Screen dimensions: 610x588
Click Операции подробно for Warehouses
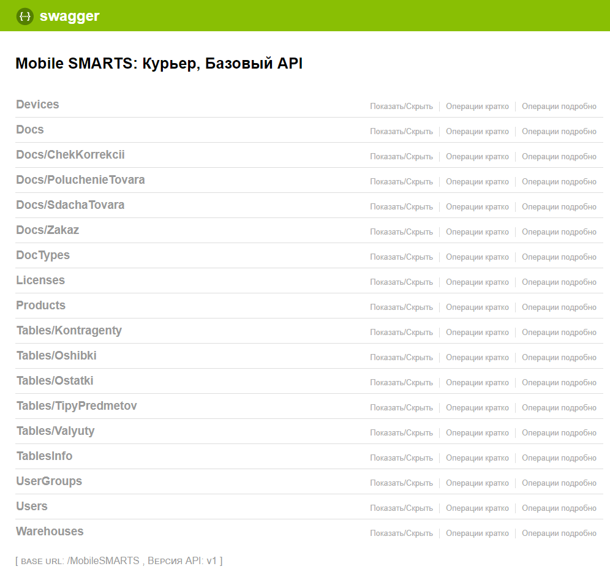(x=559, y=533)
